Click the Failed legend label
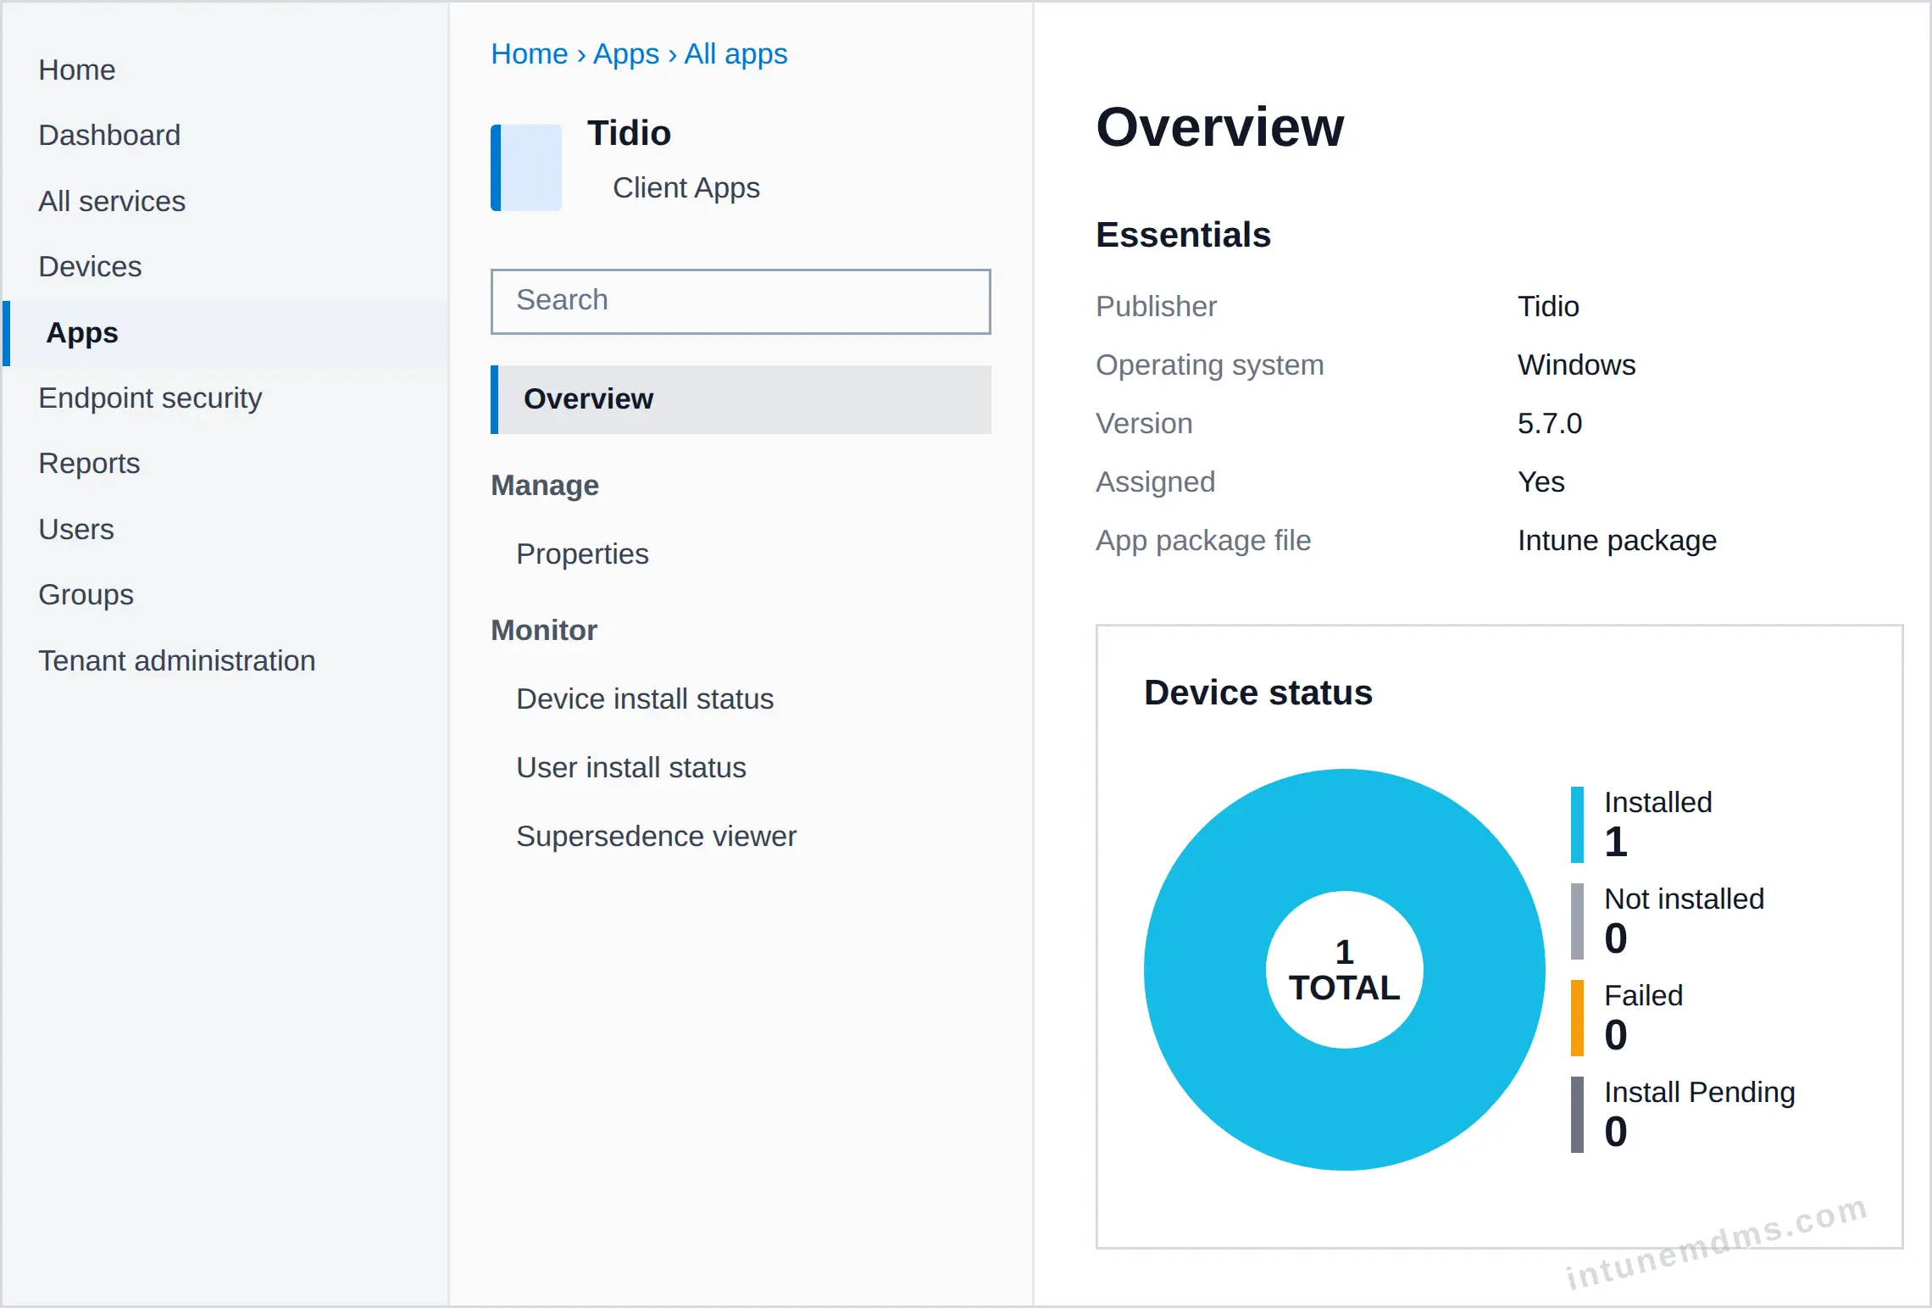Screen dimensions: 1932x1308 click(1644, 995)
